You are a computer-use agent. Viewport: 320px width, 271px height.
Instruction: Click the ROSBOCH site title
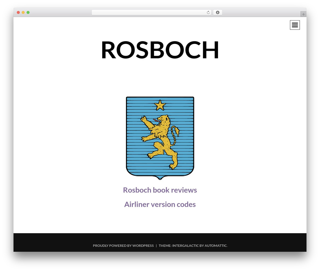click(x=160, y=50)
